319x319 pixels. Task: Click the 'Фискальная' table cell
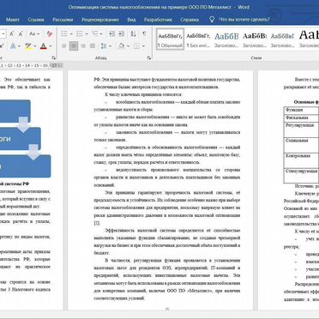click(x=301, y=117)
